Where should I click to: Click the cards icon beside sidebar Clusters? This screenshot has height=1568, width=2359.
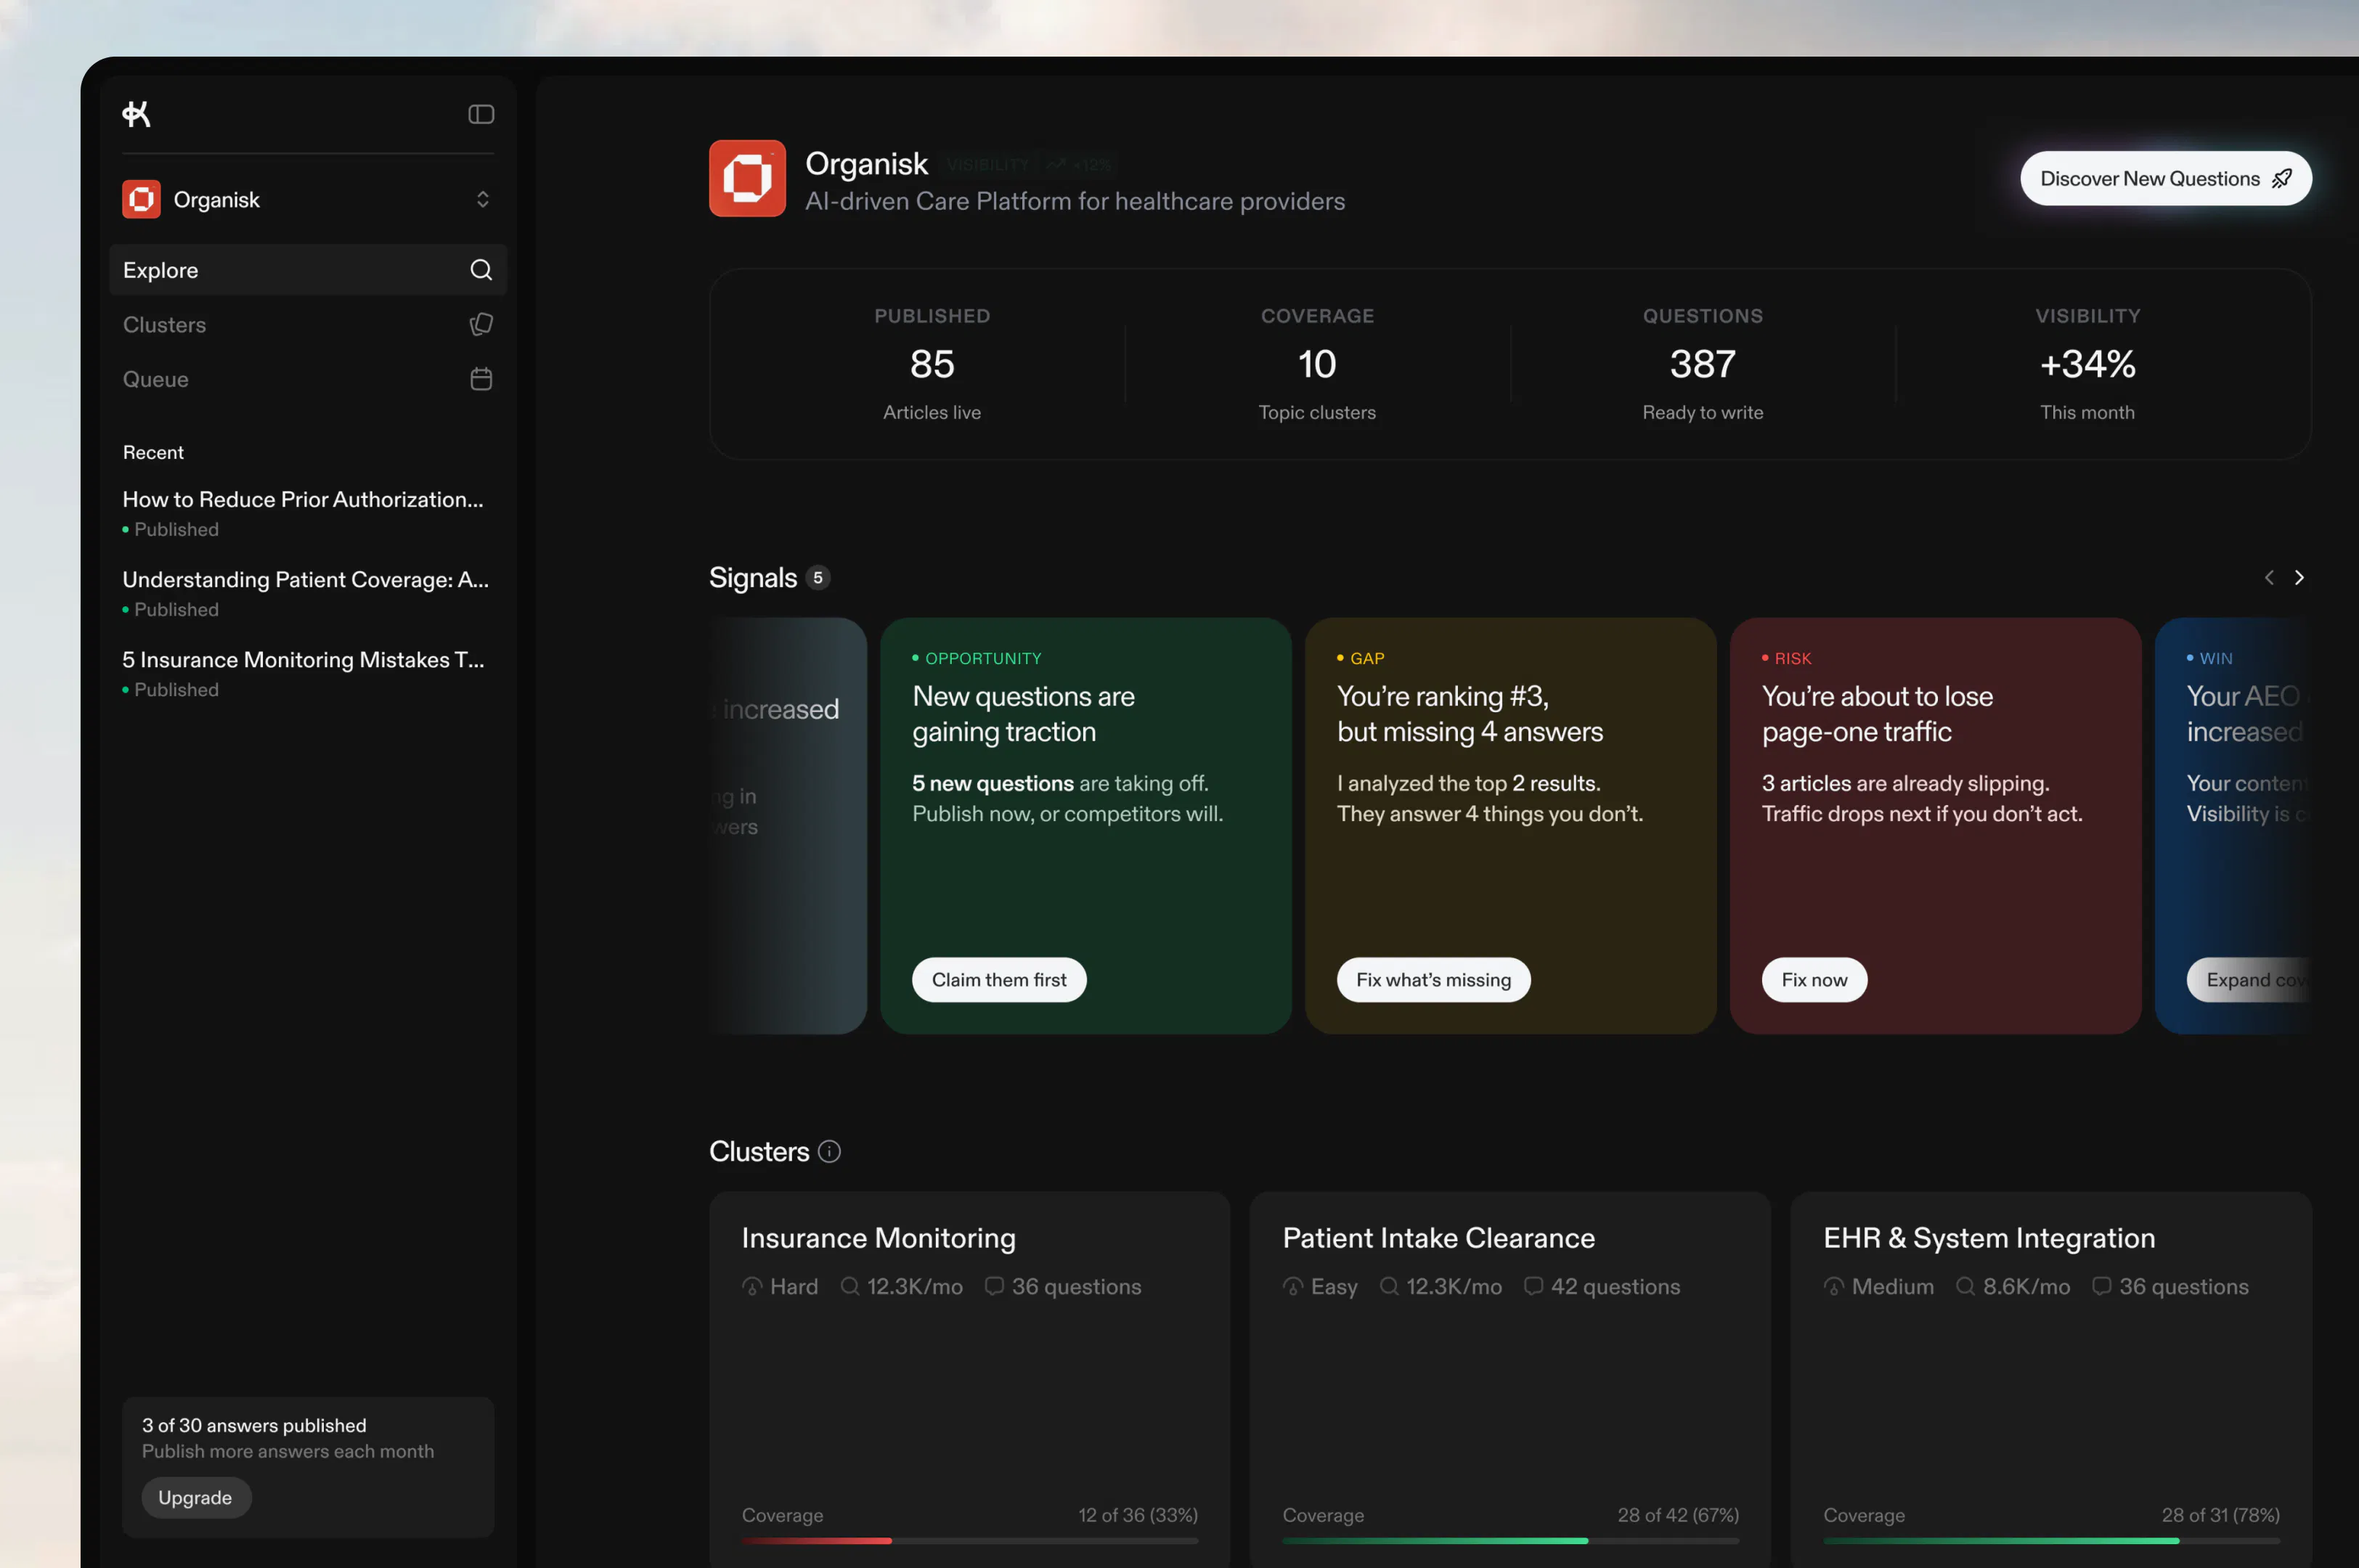481,324
